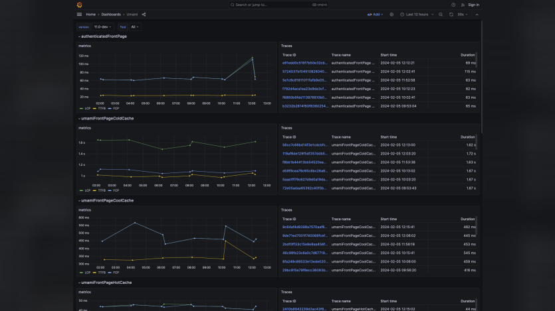The height and width of the screenshot is (311, 555).
Task: Select 545 ms duration cell
Action: click(470, 253)
